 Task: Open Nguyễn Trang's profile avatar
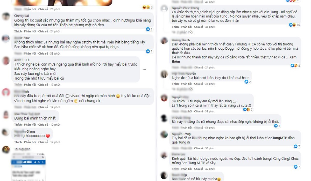(x=164, y=134)
